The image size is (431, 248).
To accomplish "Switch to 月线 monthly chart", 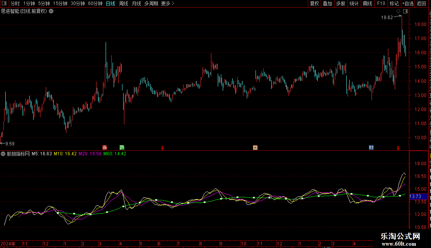I will tap(136, 3).
